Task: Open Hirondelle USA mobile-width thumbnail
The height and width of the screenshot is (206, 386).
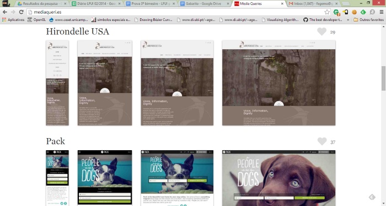Action: [x=57, y=83]
